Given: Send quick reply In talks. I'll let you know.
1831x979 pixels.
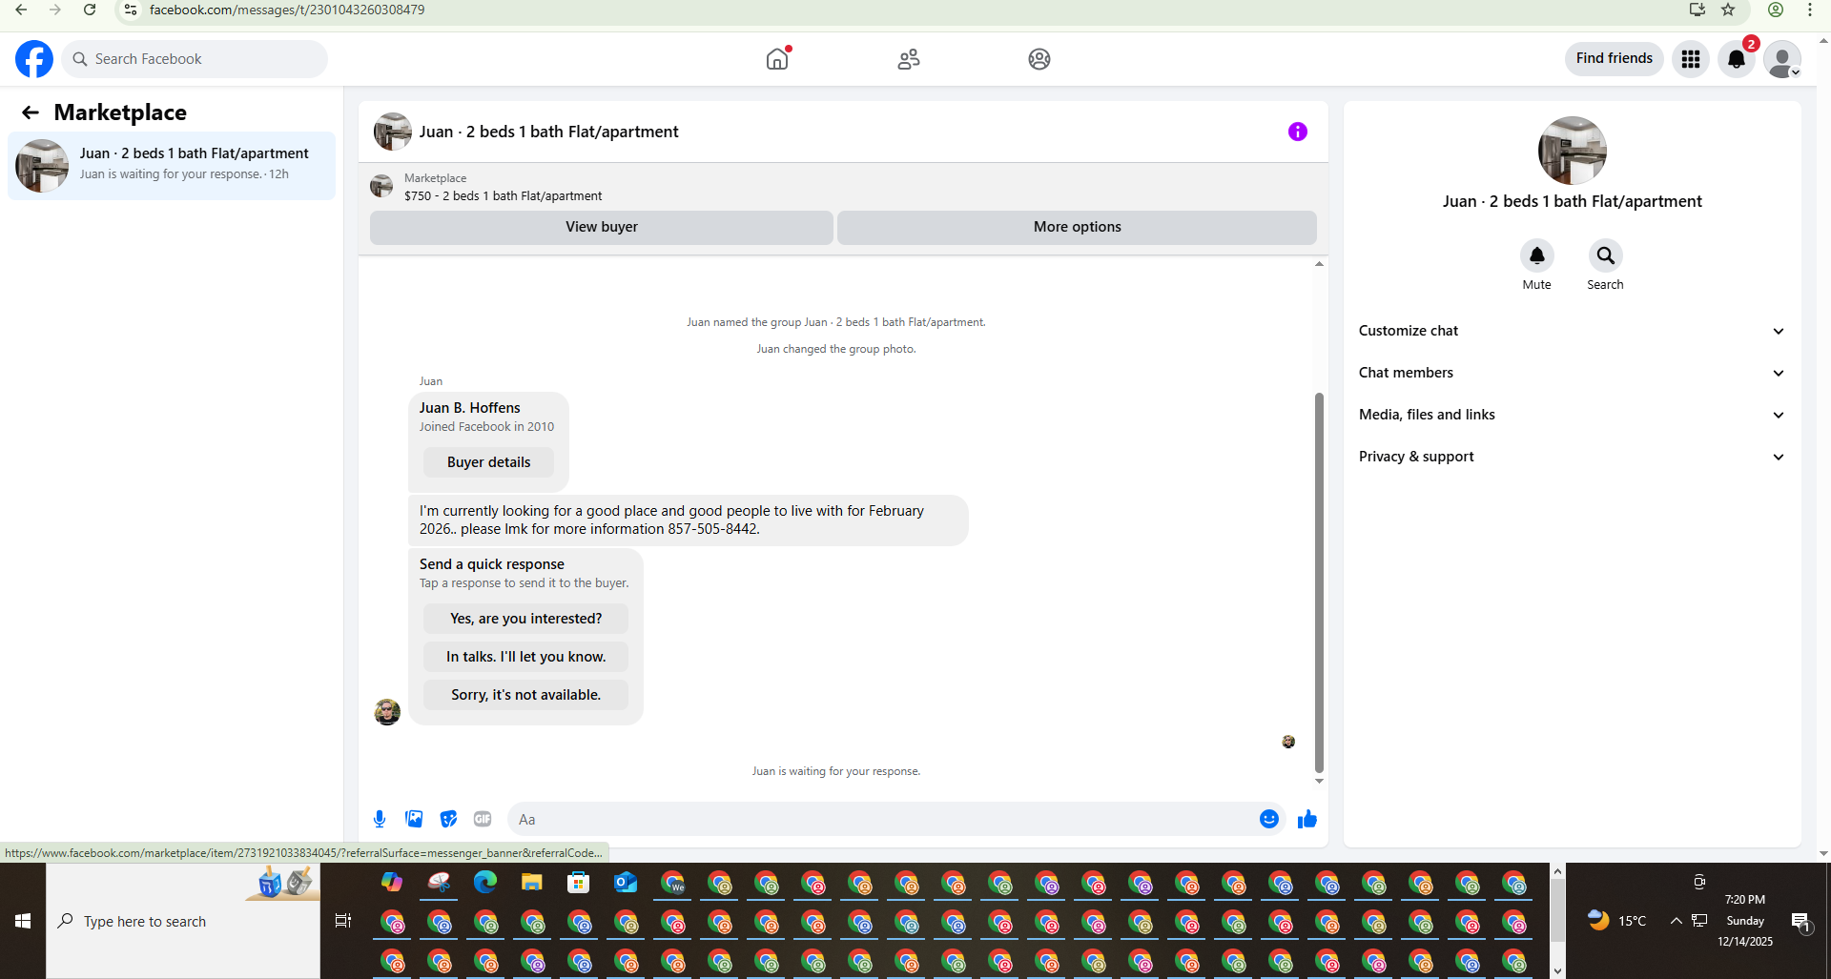Looking at the screenshot, I should click(525, 657).
